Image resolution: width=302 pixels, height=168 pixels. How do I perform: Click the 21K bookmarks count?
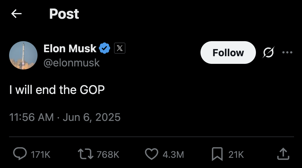click(236, 155)
